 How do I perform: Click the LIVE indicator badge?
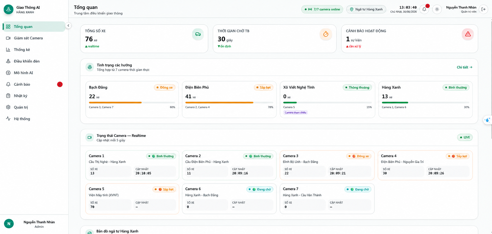coord(465,137)
